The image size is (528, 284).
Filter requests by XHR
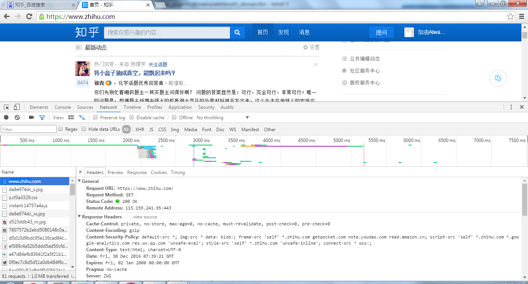[140, 130]
